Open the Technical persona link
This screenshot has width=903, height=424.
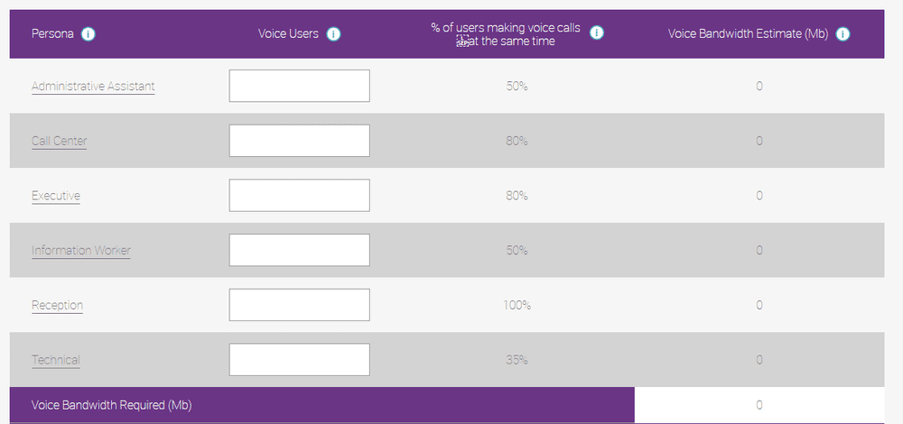coord(56,360)
